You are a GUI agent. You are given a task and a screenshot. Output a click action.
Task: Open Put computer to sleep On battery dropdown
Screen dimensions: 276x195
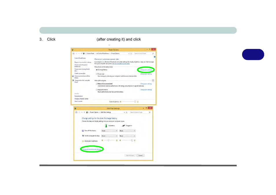click(109, 136)
